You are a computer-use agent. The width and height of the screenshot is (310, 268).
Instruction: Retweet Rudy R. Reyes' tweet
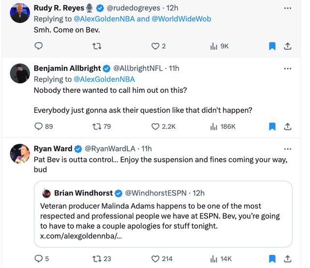tap(96, 46)
